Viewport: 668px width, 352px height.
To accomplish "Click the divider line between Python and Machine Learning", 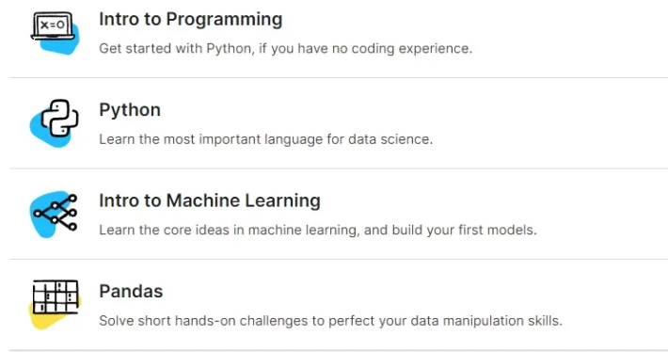I will 339,168.
